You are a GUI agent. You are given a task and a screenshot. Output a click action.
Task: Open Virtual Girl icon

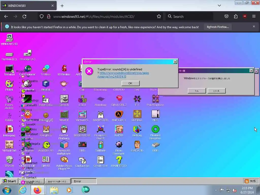(x=9, y=144)
